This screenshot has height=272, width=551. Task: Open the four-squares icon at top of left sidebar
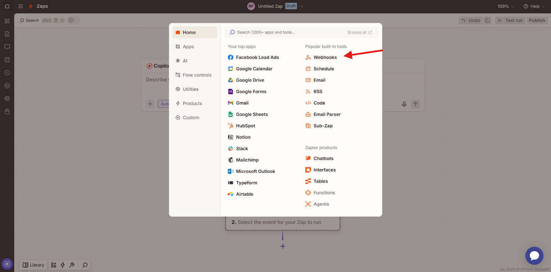pos(7,21)
